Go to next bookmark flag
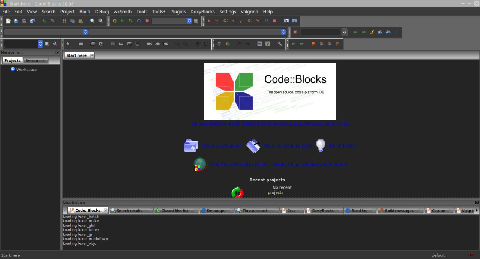The width and height of the screenshot is (480, 259). pyautogui.click(x=330, y=44)
